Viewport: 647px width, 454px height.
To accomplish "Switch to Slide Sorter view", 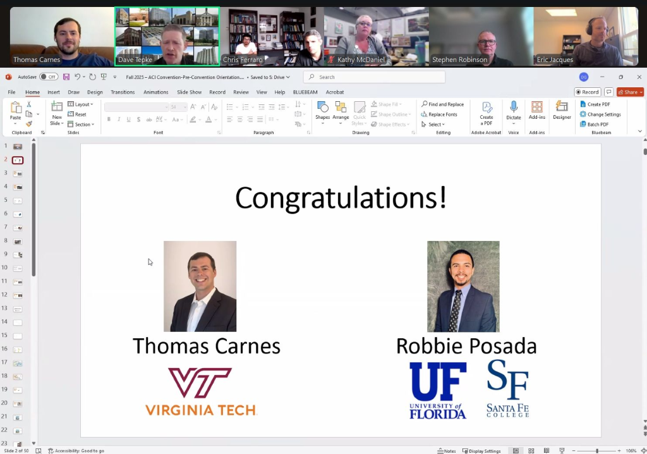I will pyautogui.click(x=531, y=451).
